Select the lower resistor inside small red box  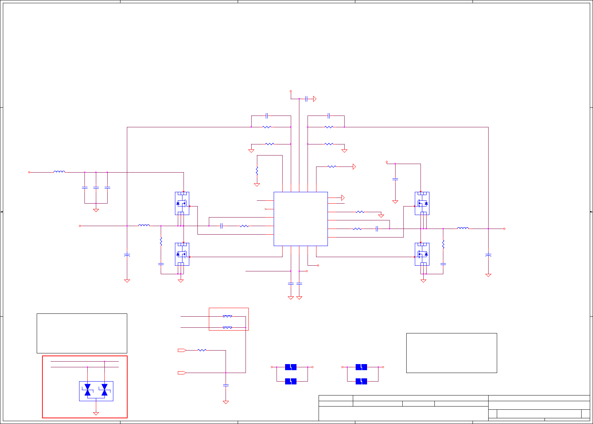pyautogui.click(x=227, y=327)
